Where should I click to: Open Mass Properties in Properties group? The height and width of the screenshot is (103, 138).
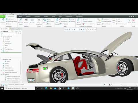click(x=78, y=21)
